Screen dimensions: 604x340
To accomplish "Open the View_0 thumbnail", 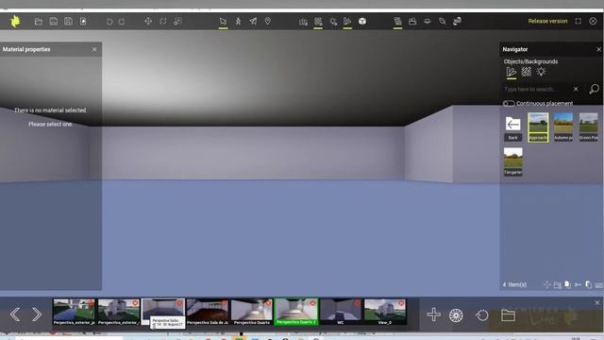I will pyautogui.click(x=385, y=312).
